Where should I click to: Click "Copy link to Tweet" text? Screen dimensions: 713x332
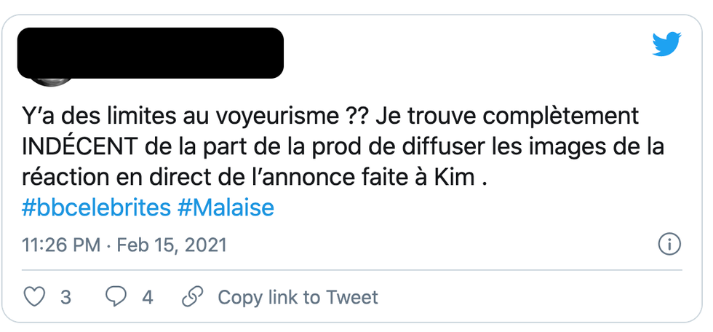[x=298, y=297]
